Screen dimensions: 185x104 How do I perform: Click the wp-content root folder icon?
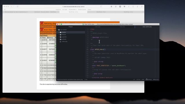pos(59,30)
